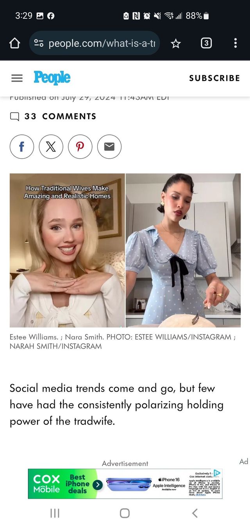Open the 33 Comments section
250x528 pixels.
pyautogui.click(x=53, y=116)
